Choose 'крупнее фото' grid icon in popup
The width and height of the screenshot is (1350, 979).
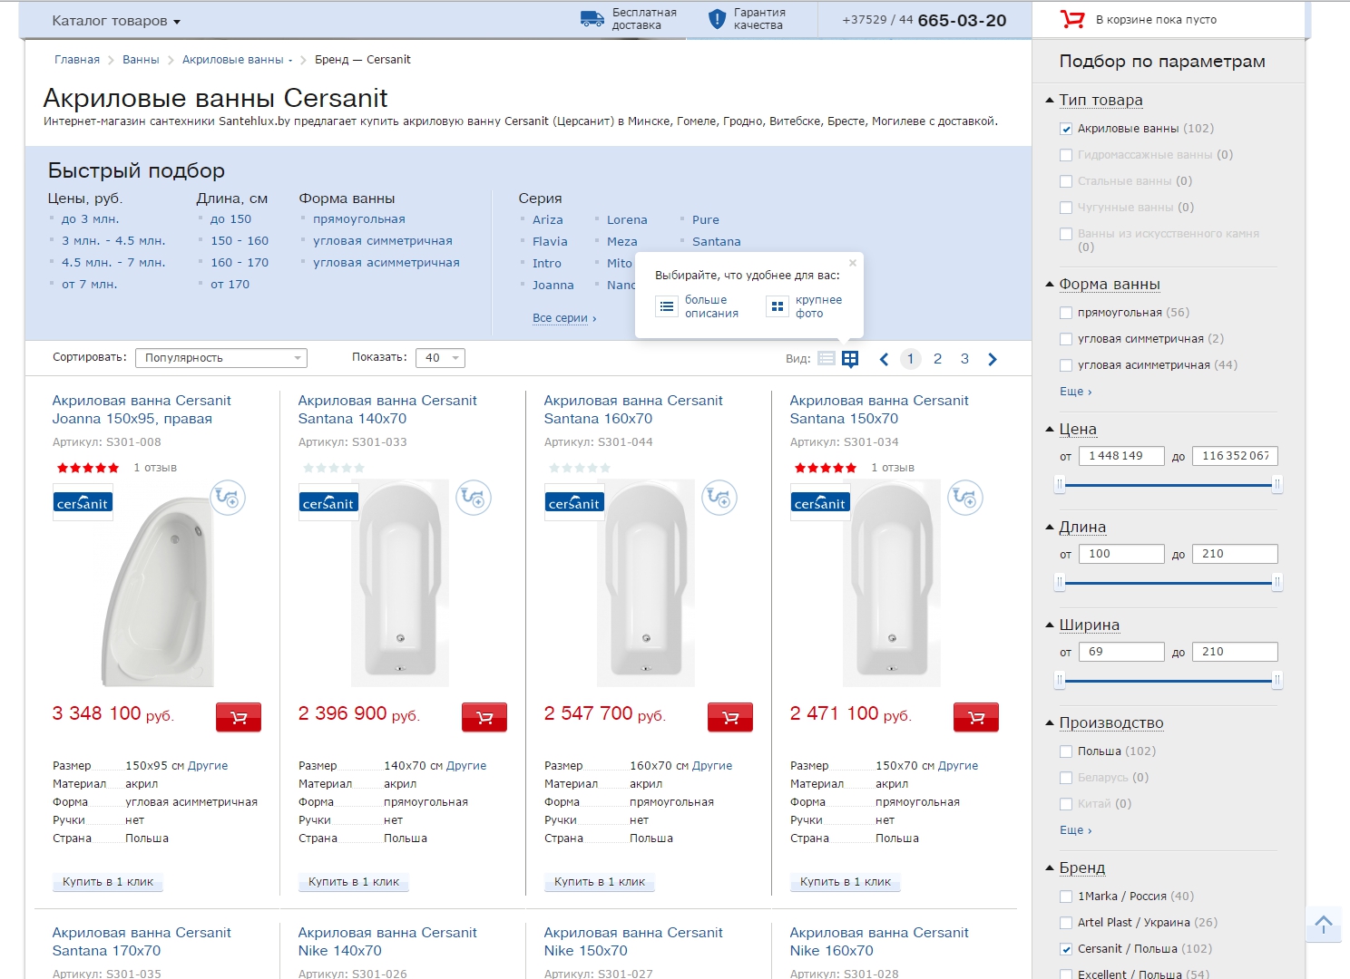click(778, 306)
